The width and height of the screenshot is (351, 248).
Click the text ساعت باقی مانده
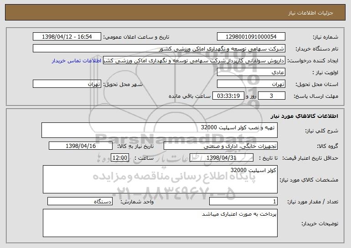189,96
